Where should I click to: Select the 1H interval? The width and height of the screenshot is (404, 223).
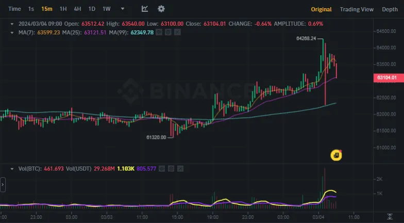click(x=63, y=9)
